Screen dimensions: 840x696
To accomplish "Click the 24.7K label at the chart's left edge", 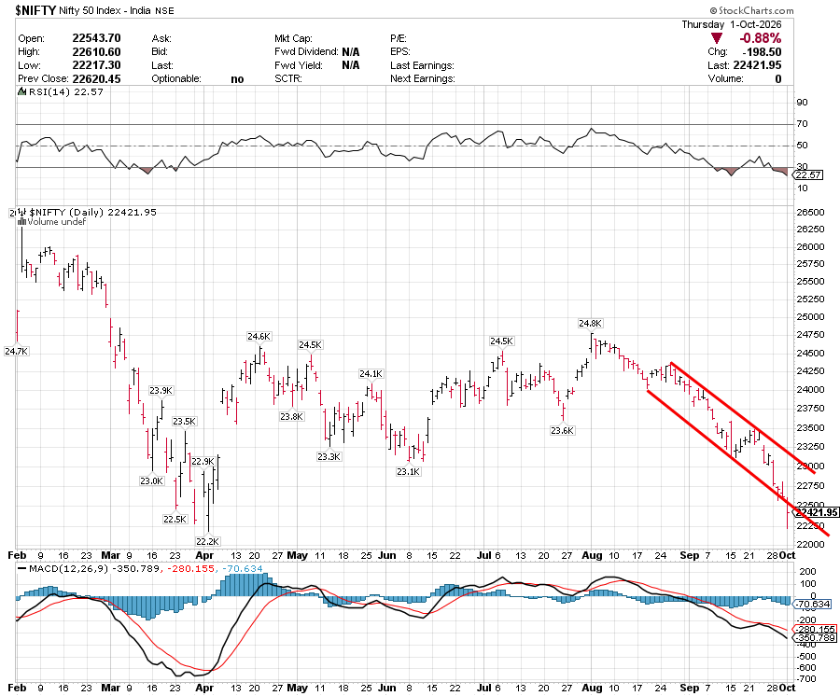I will tap(16, 351).
